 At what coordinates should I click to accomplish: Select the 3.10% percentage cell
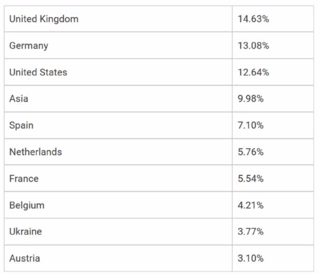(x=250, y=258)
